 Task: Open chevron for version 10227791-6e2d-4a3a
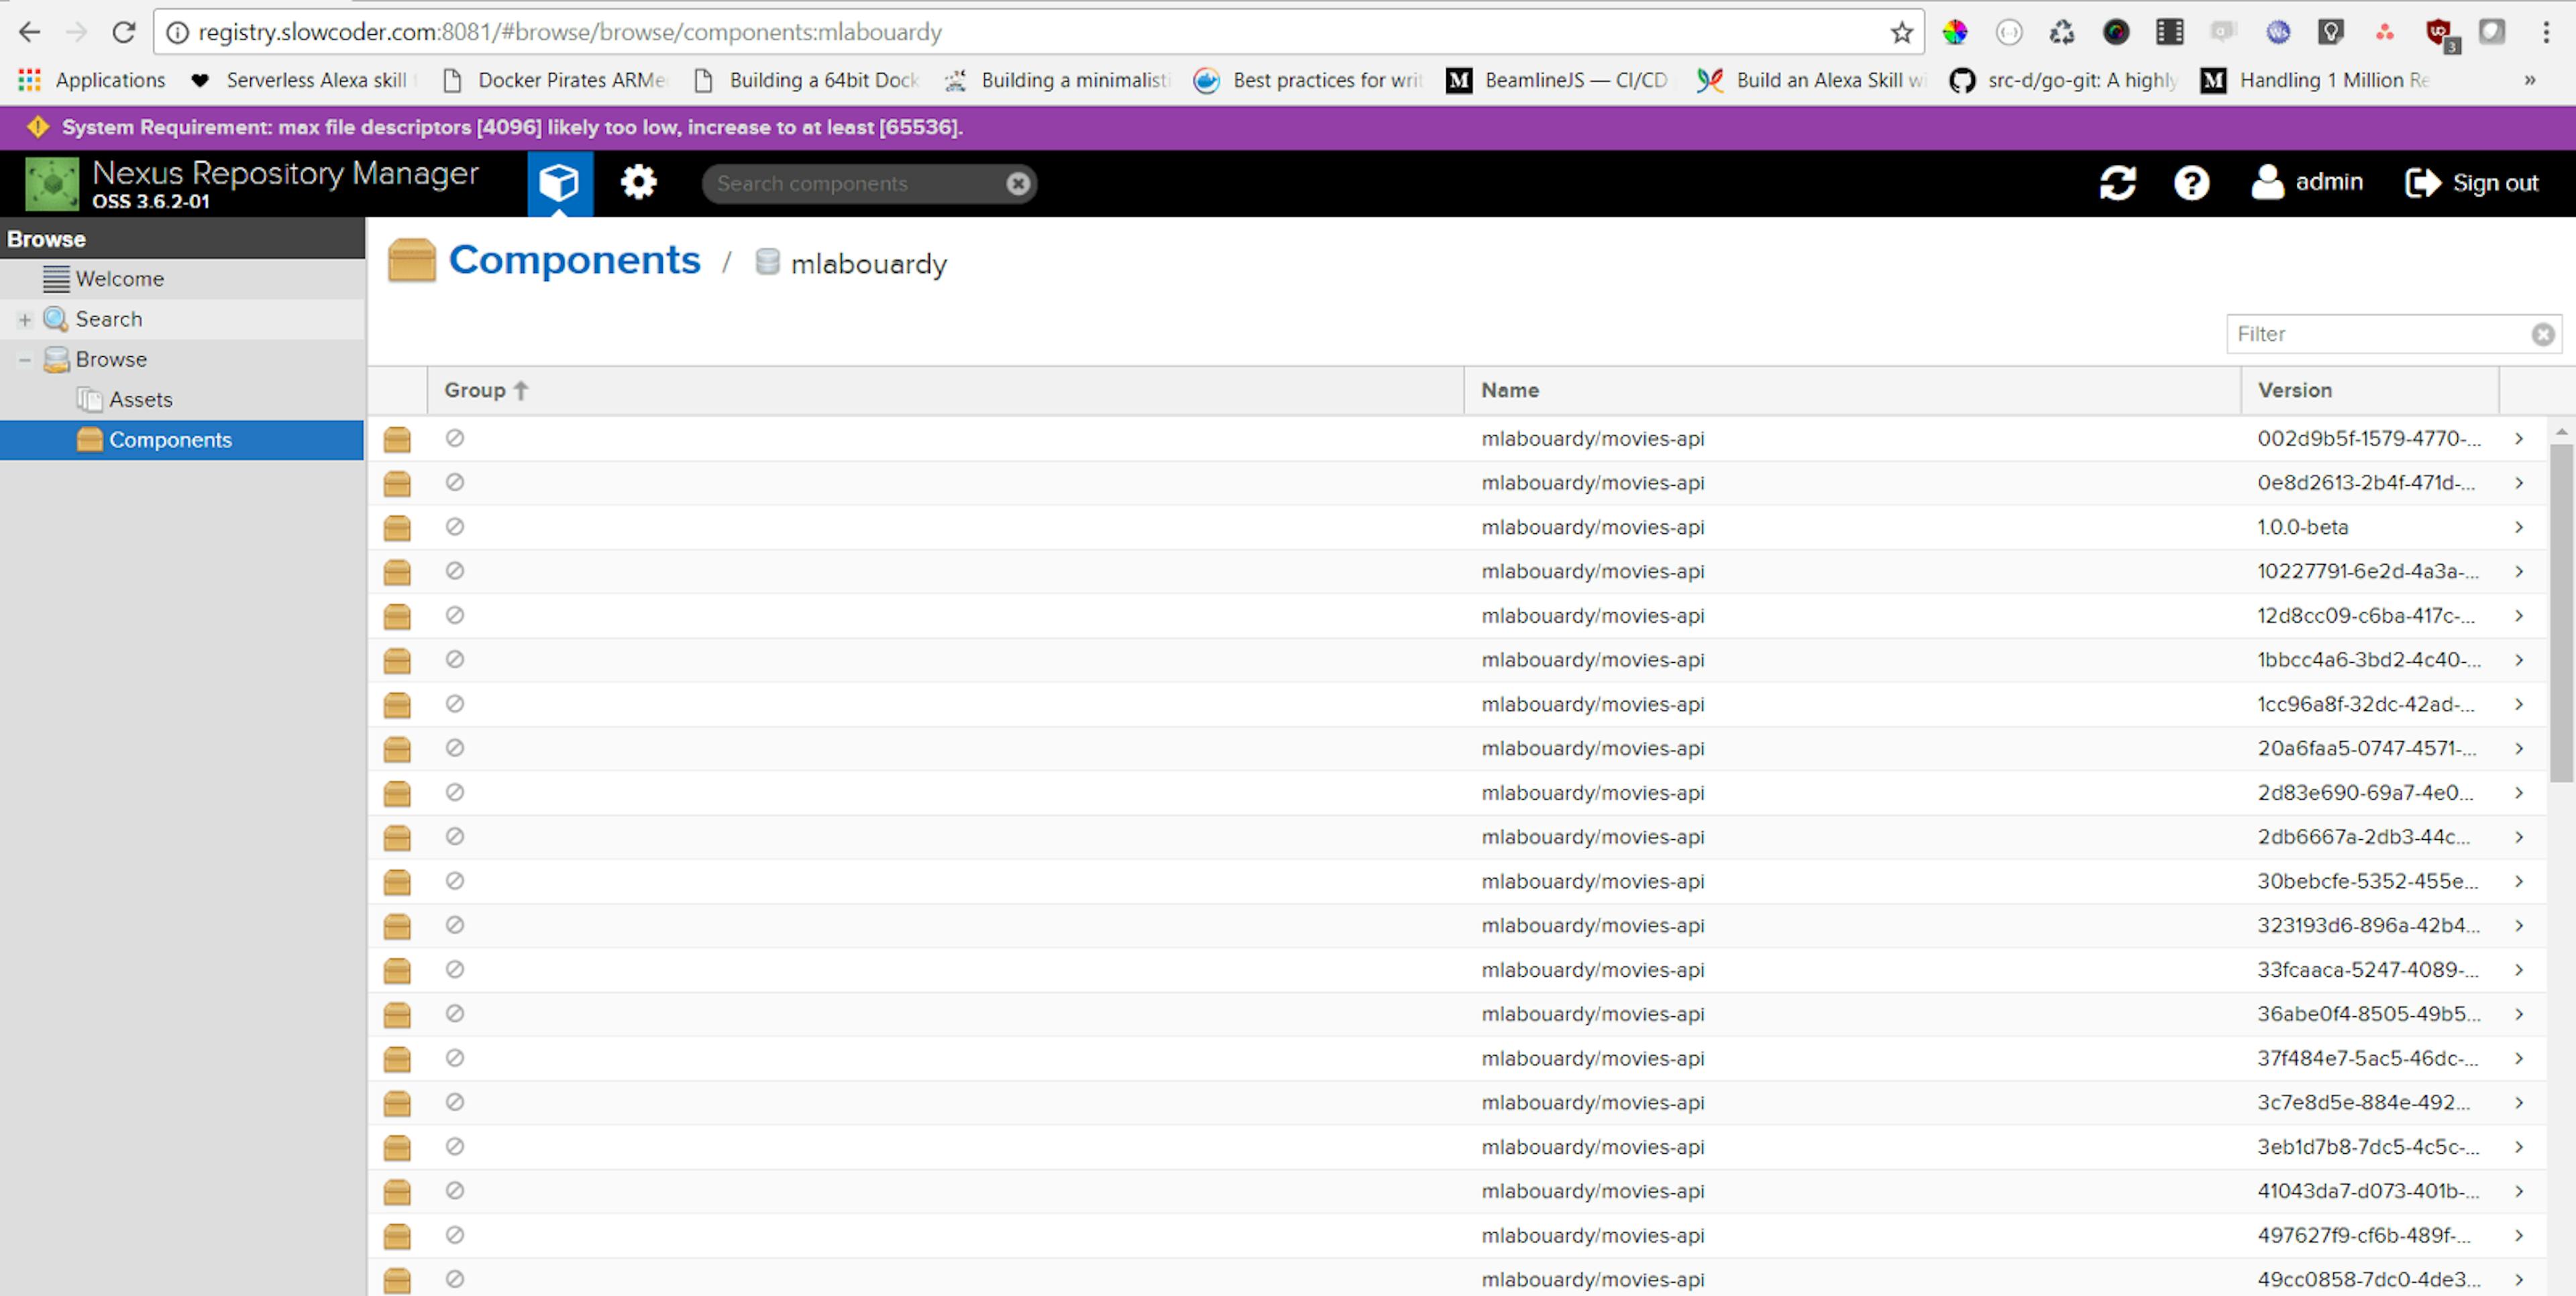click(x=2519, y=571)
